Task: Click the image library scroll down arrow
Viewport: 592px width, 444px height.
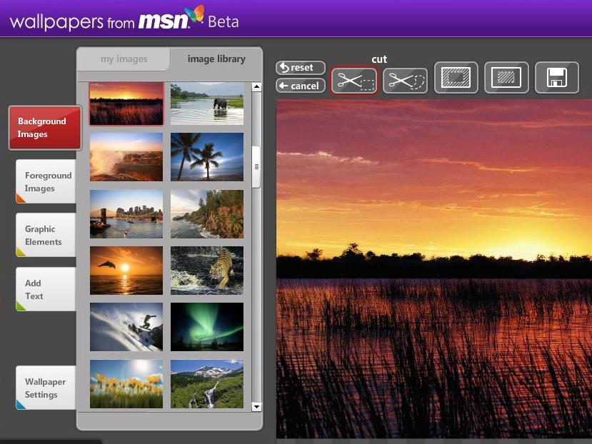Action: 257,407
